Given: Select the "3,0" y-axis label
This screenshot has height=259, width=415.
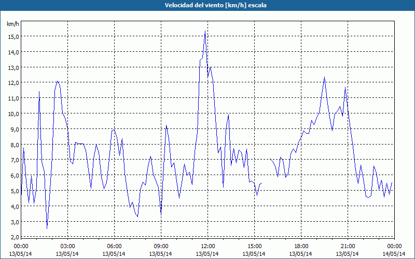Looking at the screenshot, I should pos(15,222).
